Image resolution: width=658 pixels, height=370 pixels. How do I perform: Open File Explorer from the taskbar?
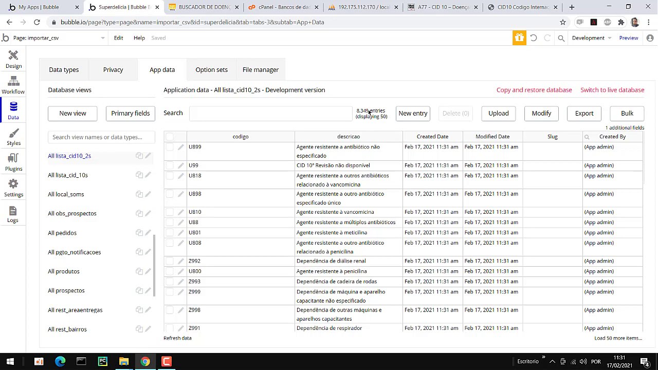point(124,361)
